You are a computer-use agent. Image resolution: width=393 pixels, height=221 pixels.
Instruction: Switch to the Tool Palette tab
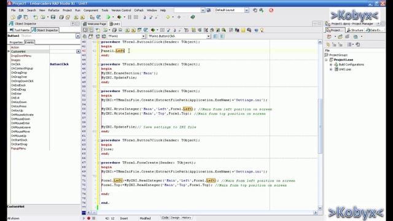(x=20, y=30)
